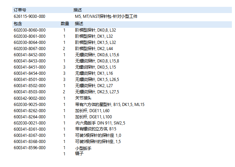Viewport: 235px width, 167px height.
Task: Click description 无螺纹探针, DK2,5, L27,5
Action: point(97,92)
